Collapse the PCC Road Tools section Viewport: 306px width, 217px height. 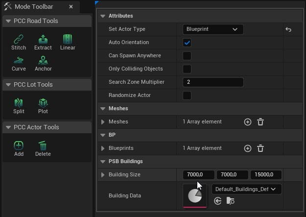(x=8, y=21)
